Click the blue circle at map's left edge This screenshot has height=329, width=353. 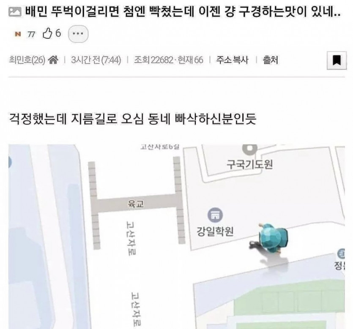tap(10, 162)
